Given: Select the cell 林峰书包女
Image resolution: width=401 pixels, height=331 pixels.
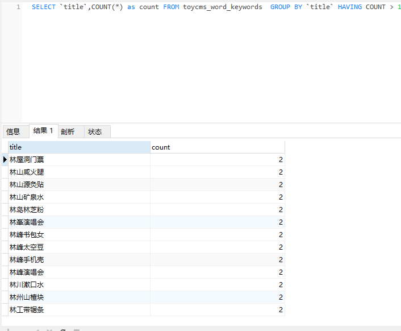Looking at the screenshot, I should [x=79, y=235].
